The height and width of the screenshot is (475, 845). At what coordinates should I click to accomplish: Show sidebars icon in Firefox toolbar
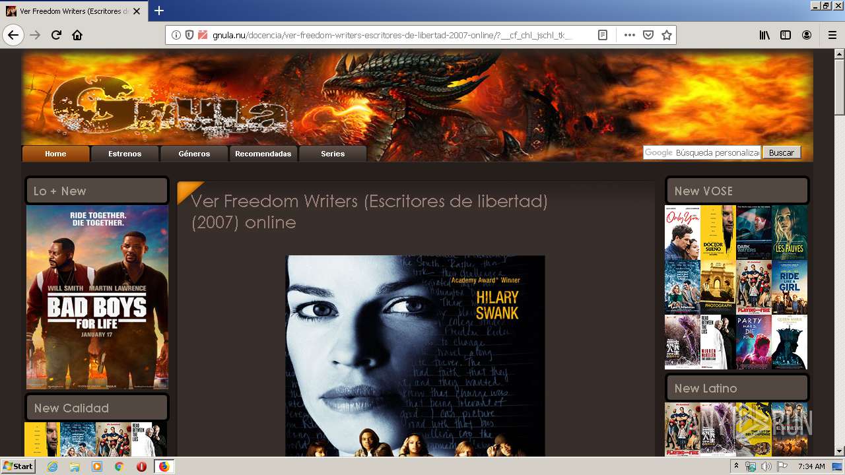coord(786,35)
